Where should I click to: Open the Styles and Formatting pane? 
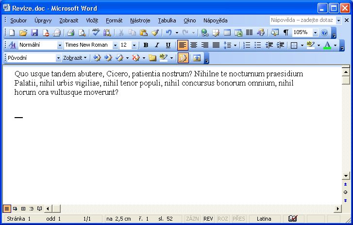pos(12,45)
